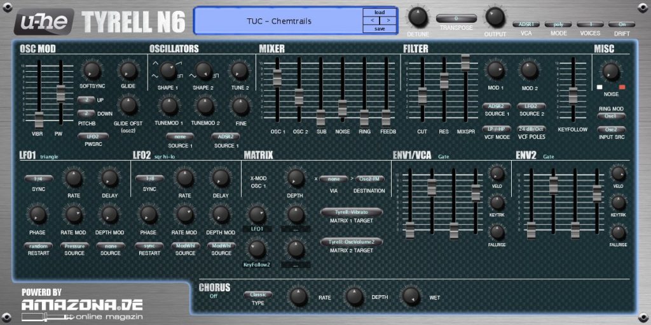651x325 pixels.
Task: Click the preset load button
Action: pos(380,13)
